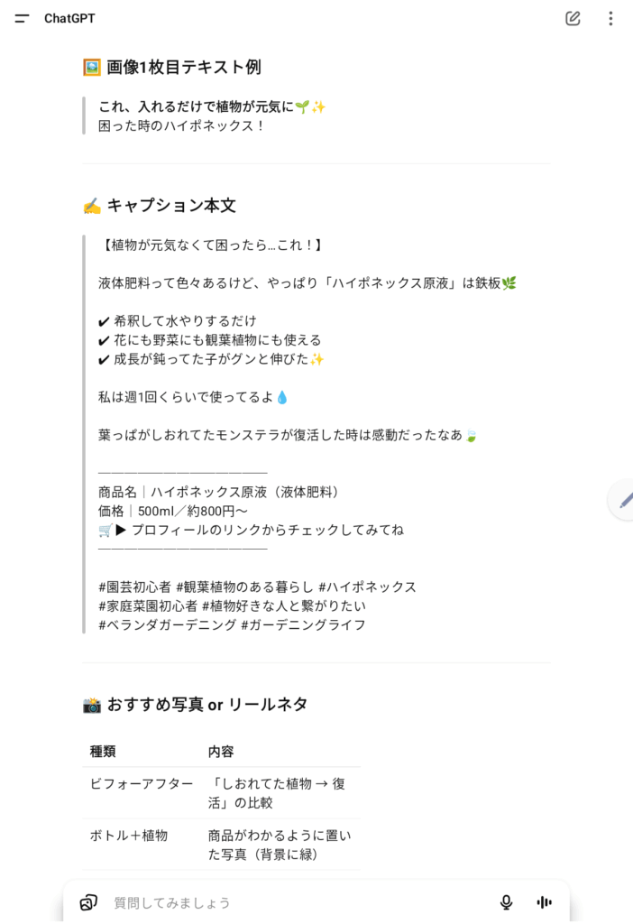This screenshot has width=633, height=924.
Task: Start voice mode with waveform icon
Action: pyautogui.click(x=545, y=902)
